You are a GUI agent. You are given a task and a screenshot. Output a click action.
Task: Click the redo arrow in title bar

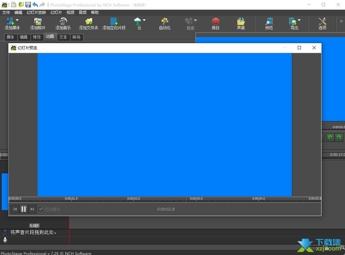click(x=42, y=5)
